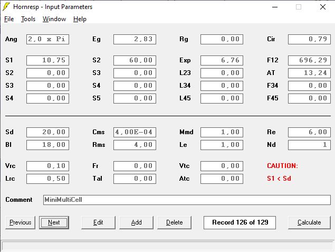Click the L23 input field
The height and width of the screenshot is (252, 335).
222,73
